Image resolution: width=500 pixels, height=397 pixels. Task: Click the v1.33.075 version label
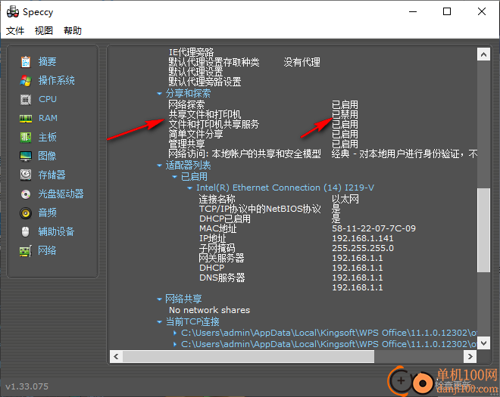pyautogui.click(x=27, y=386)
